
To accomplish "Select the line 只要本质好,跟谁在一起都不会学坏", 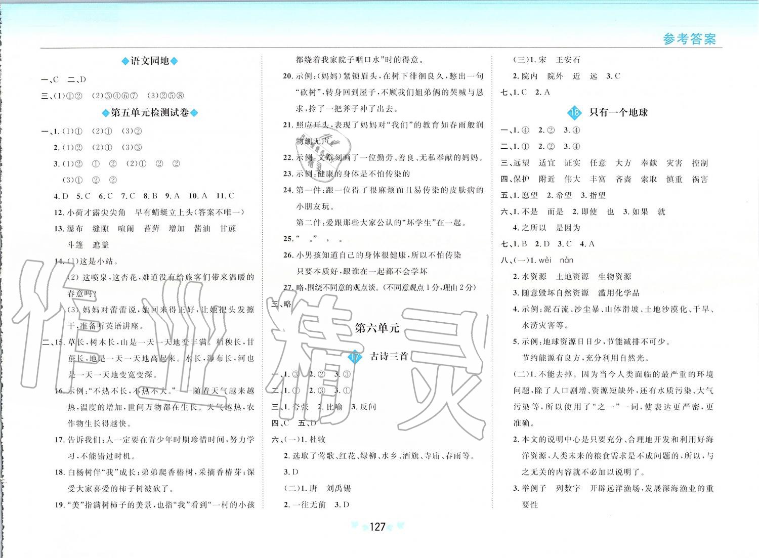I will (x=362, y=271).
